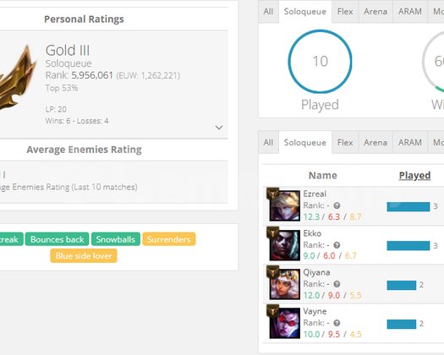
Task: Click the Last 10 matches enemies rating text
Action: tap(69, 187)
